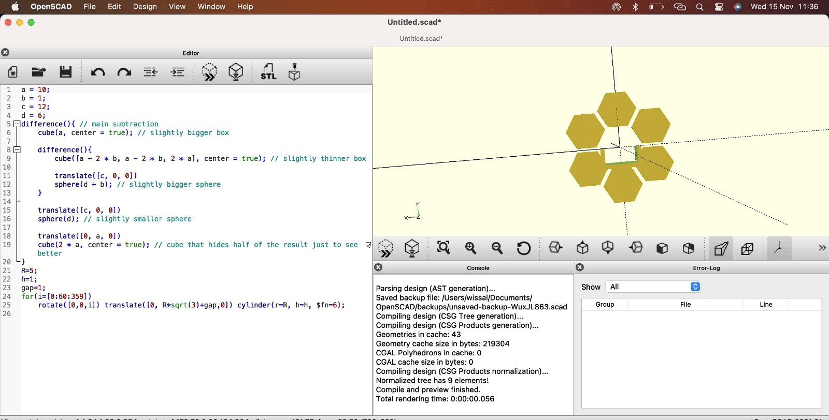Open the File menu

point(90,7)
